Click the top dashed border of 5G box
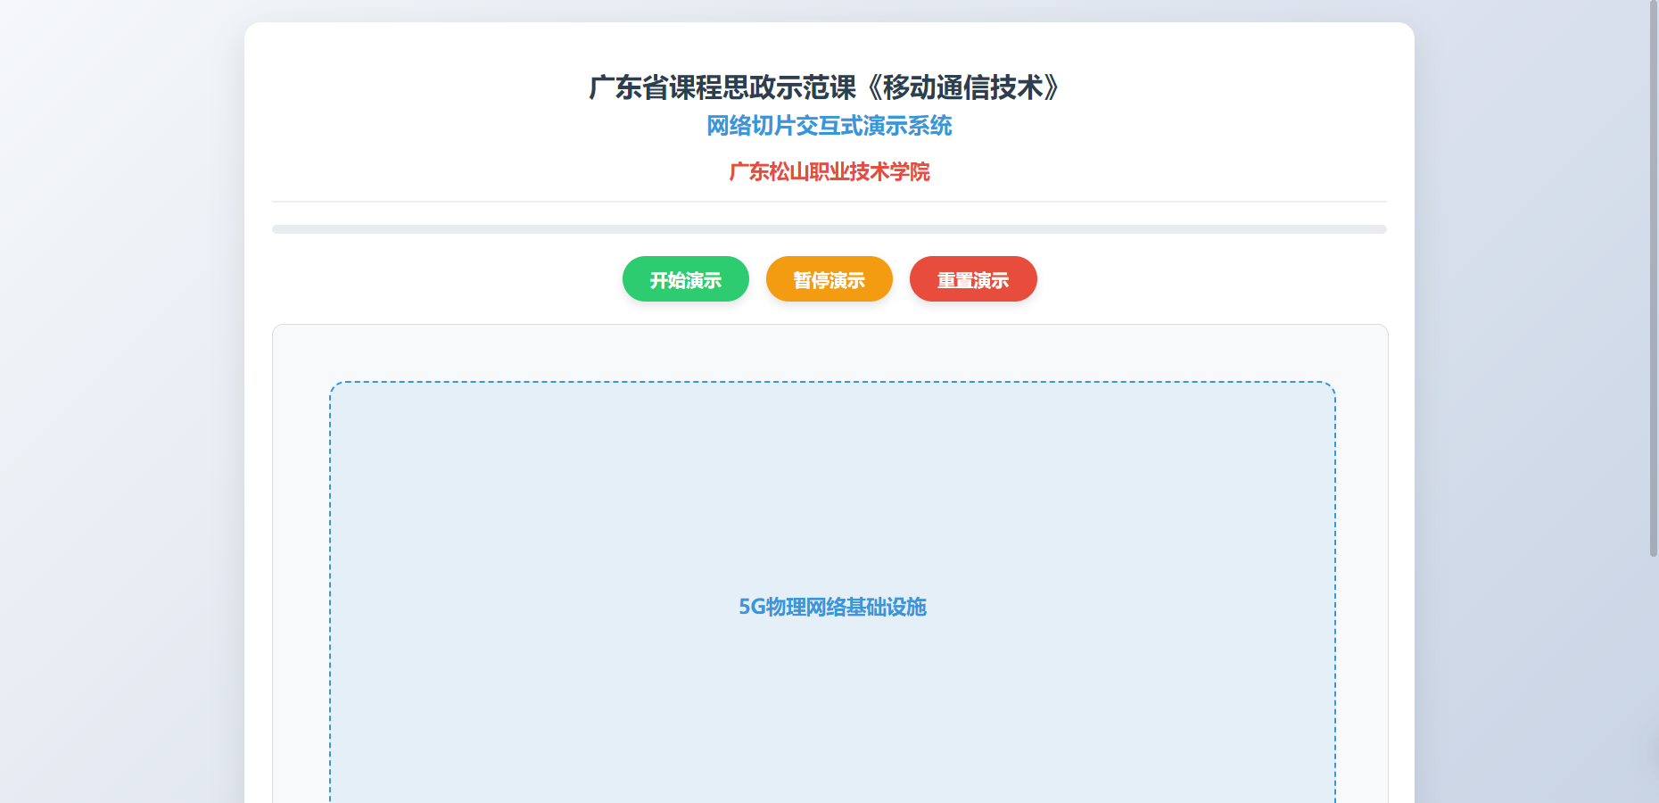This screenshot has width=1659, height=803. coord(829,383)
